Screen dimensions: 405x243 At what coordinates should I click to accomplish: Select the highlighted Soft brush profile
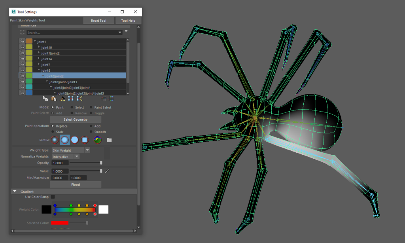coord(64,140)
